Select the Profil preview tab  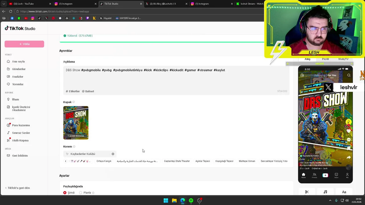pyautogui.click(x=325, y=59)
